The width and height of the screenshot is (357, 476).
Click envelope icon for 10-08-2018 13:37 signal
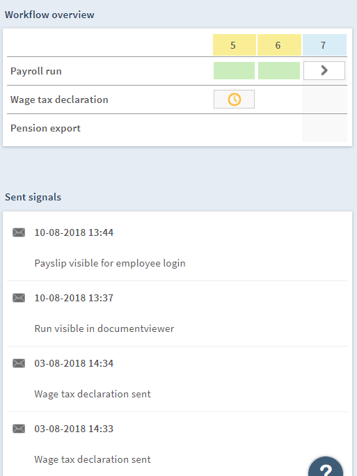point(19,298)
